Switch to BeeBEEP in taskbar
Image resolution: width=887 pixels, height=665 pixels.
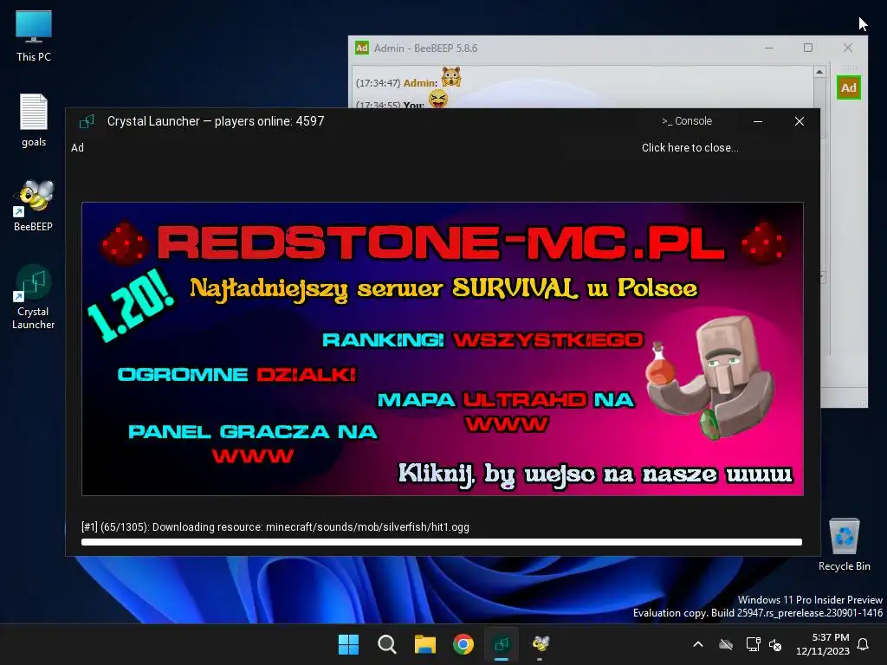tap(541, 644)
